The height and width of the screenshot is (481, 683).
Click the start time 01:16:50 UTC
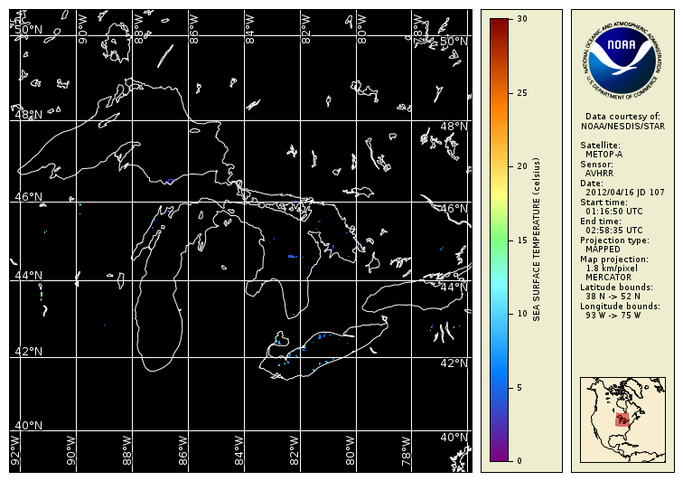613,212
